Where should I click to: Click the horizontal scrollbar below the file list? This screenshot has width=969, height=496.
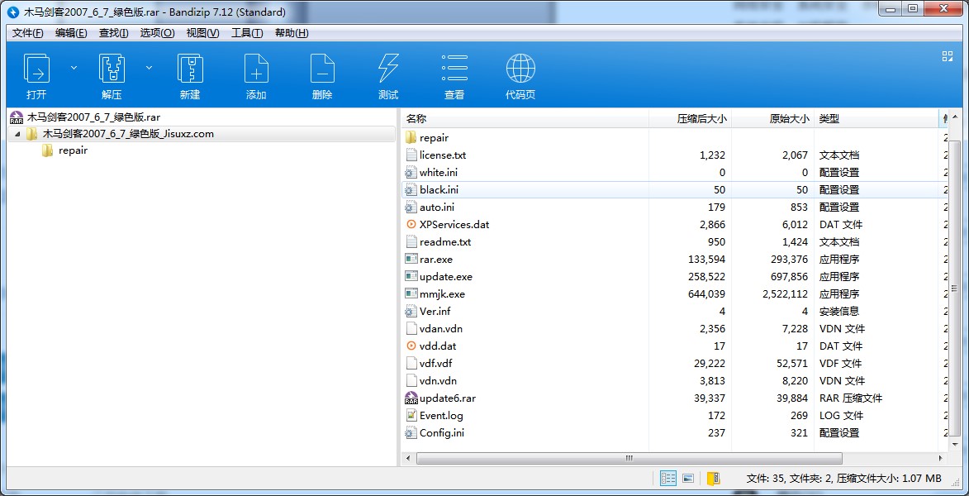629,458
